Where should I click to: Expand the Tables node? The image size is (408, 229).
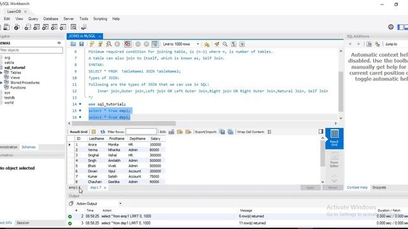[1, 73]
